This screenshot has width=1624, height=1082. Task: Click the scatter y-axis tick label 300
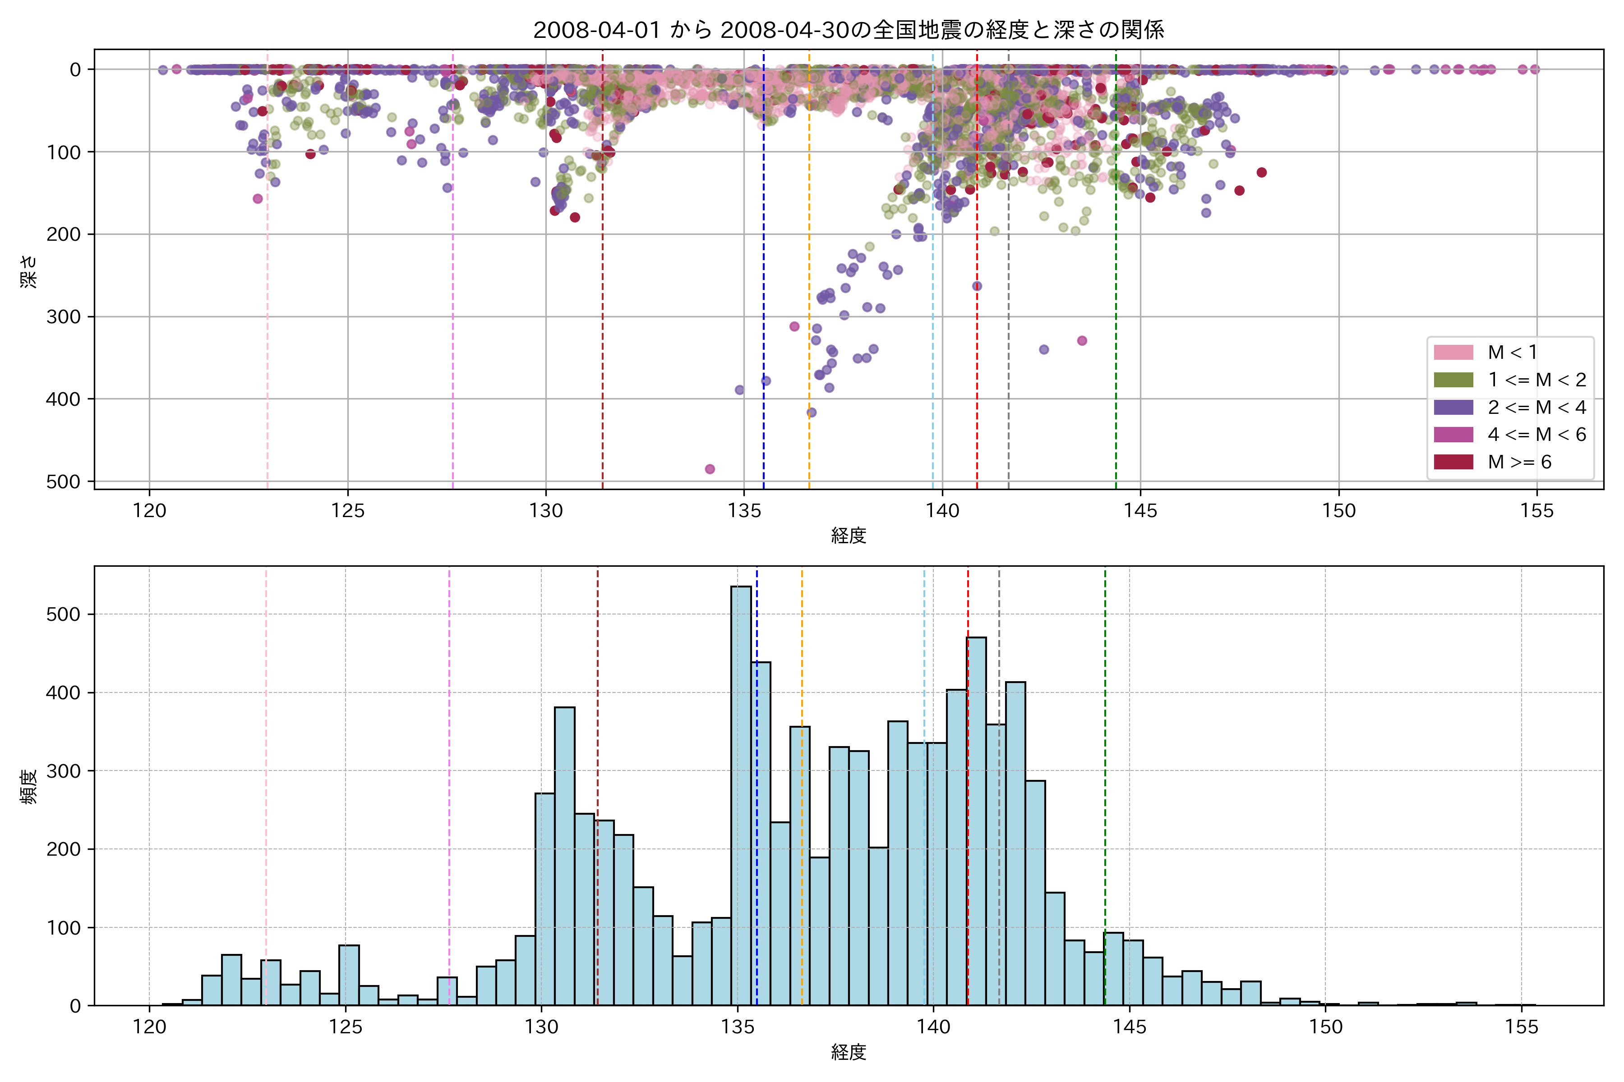point(63,317)
